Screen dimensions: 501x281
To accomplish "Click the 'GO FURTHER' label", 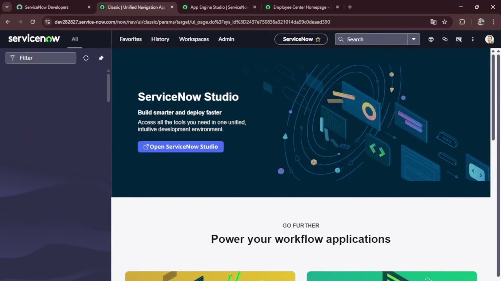I will pos(301,226).
